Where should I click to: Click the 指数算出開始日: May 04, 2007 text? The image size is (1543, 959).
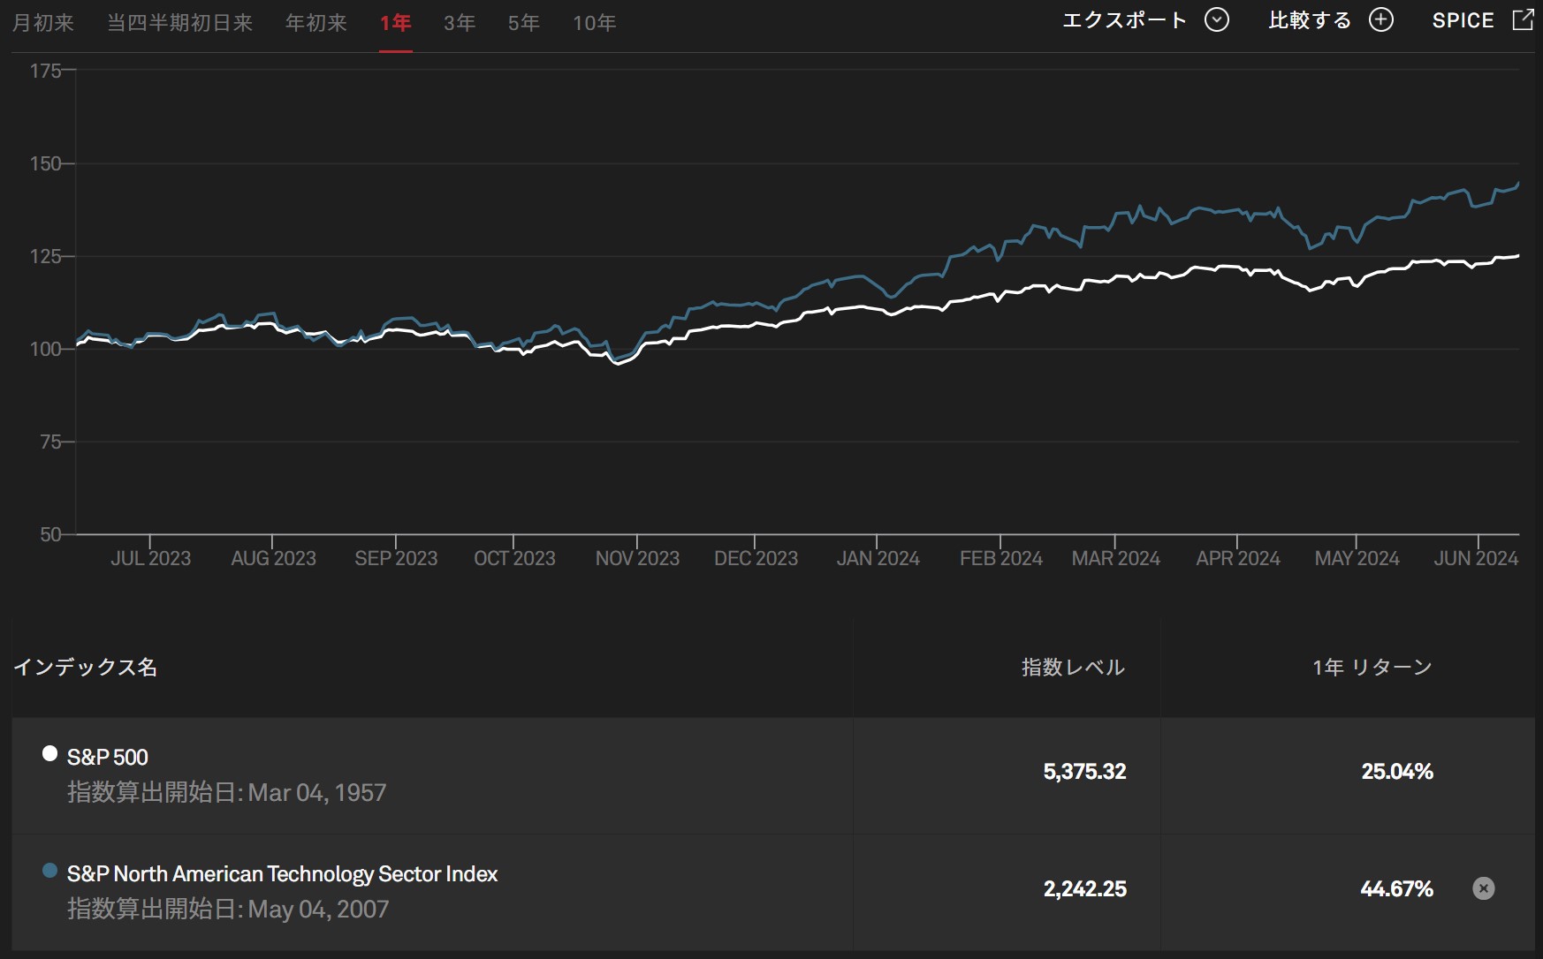pos(228,909)
